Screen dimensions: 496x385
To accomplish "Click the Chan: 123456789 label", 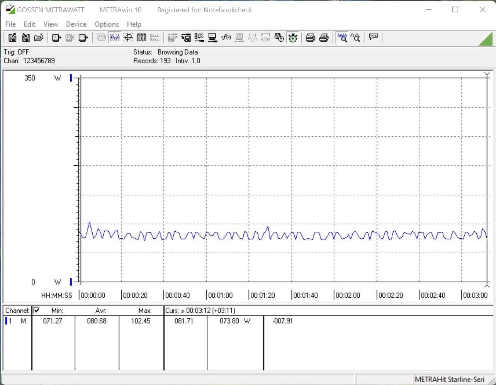I will 29,61.
